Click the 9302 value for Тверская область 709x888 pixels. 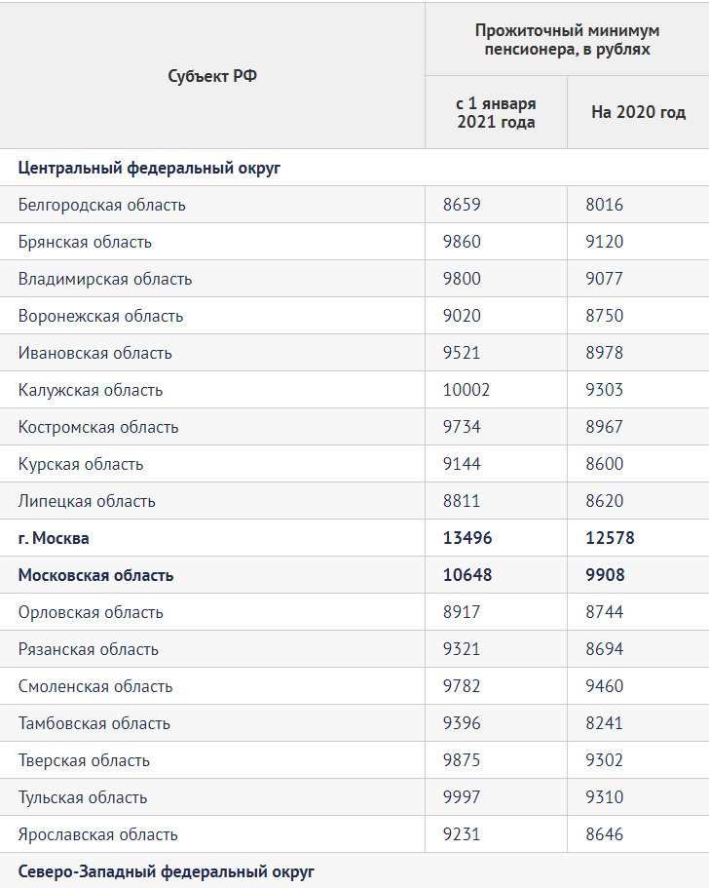[604, 760]
